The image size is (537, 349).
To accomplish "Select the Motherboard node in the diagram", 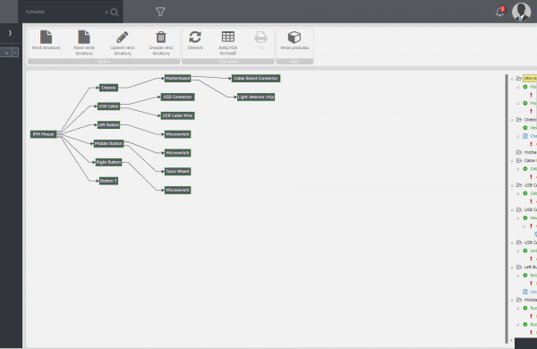I will click(177, 79).
